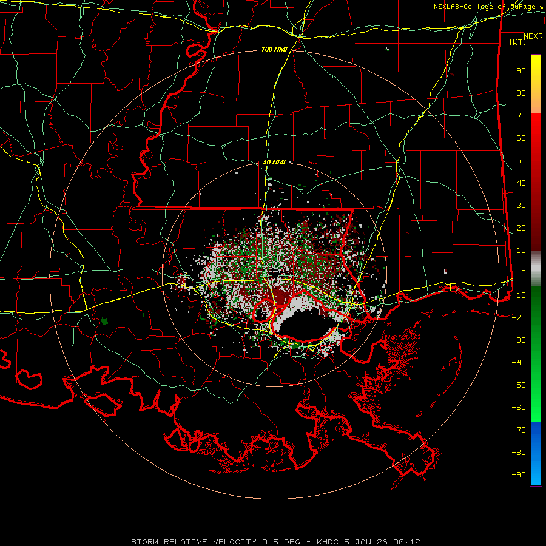
Task: Select the negative 90 knot scale label
Action: 519,474
